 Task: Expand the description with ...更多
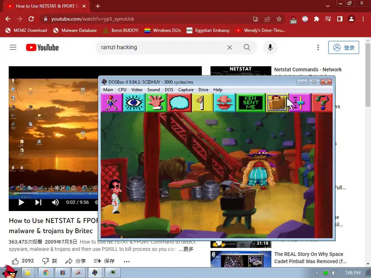186,249
